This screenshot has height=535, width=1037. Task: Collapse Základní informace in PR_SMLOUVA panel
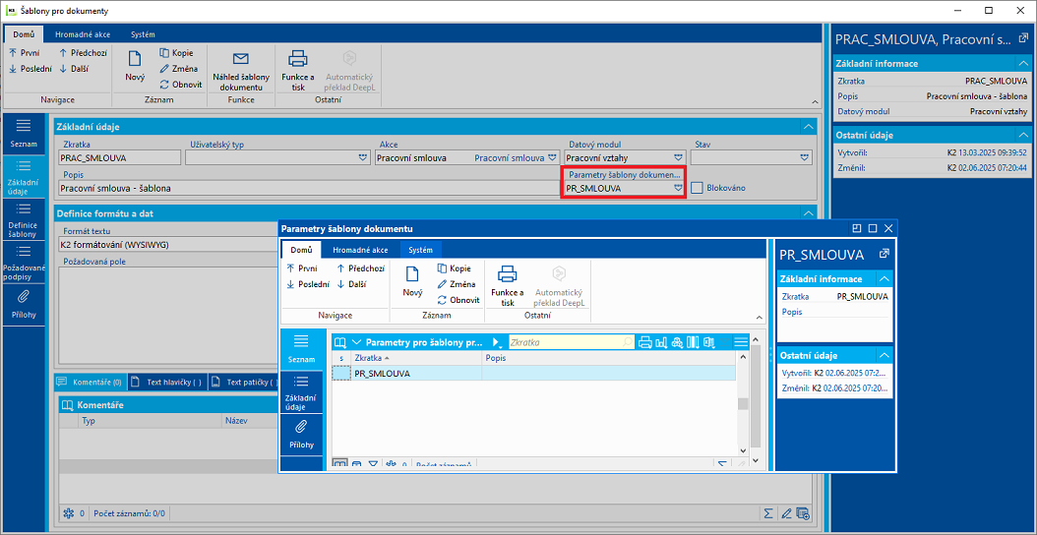click(x=884, y=279)
